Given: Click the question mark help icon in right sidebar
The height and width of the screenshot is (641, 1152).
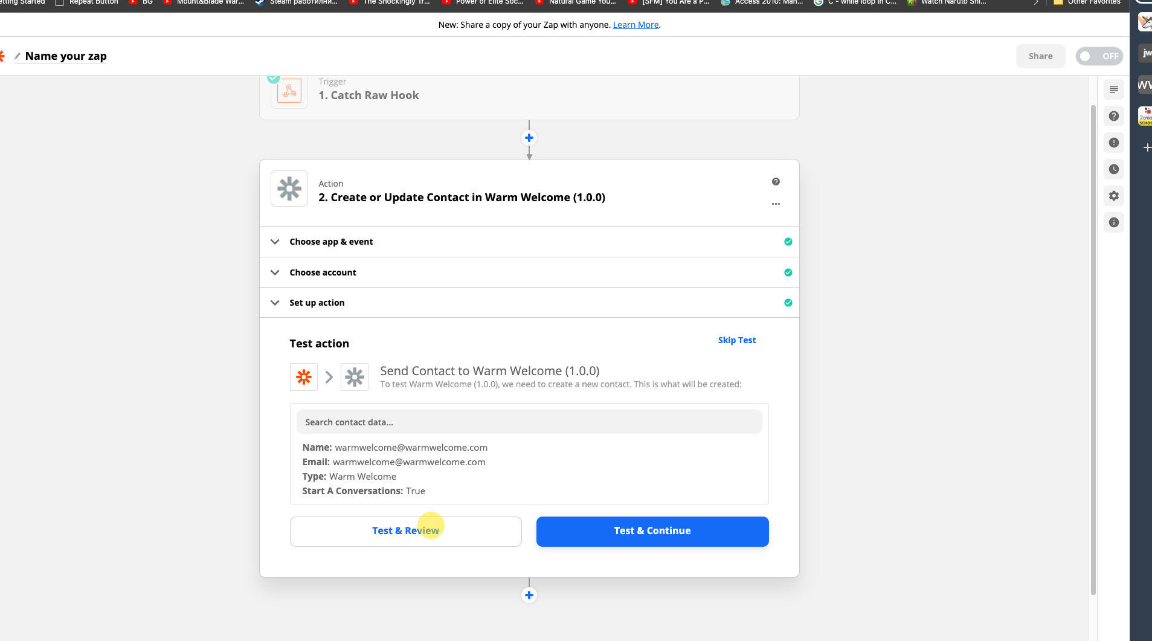Looking at the screenshot, I should pos(1114,116).
